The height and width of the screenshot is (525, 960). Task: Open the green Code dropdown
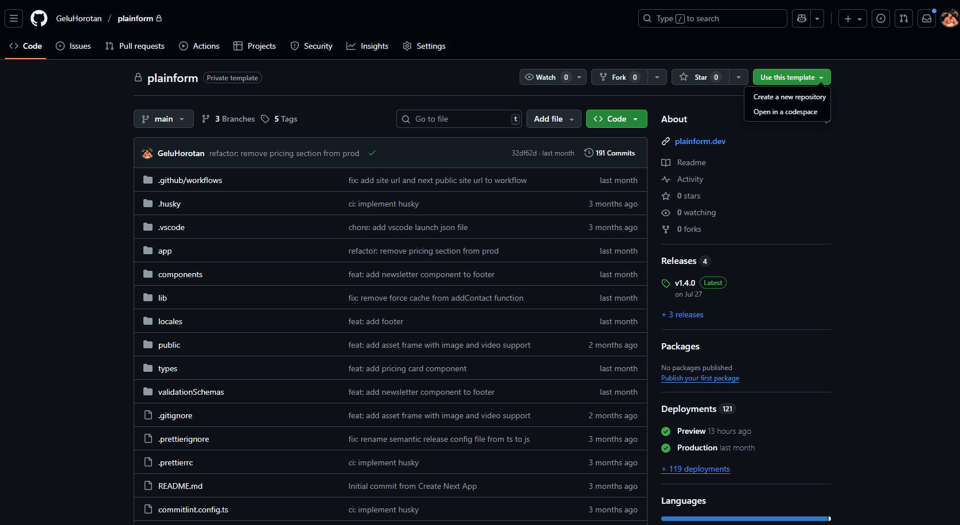pos(616,119)
